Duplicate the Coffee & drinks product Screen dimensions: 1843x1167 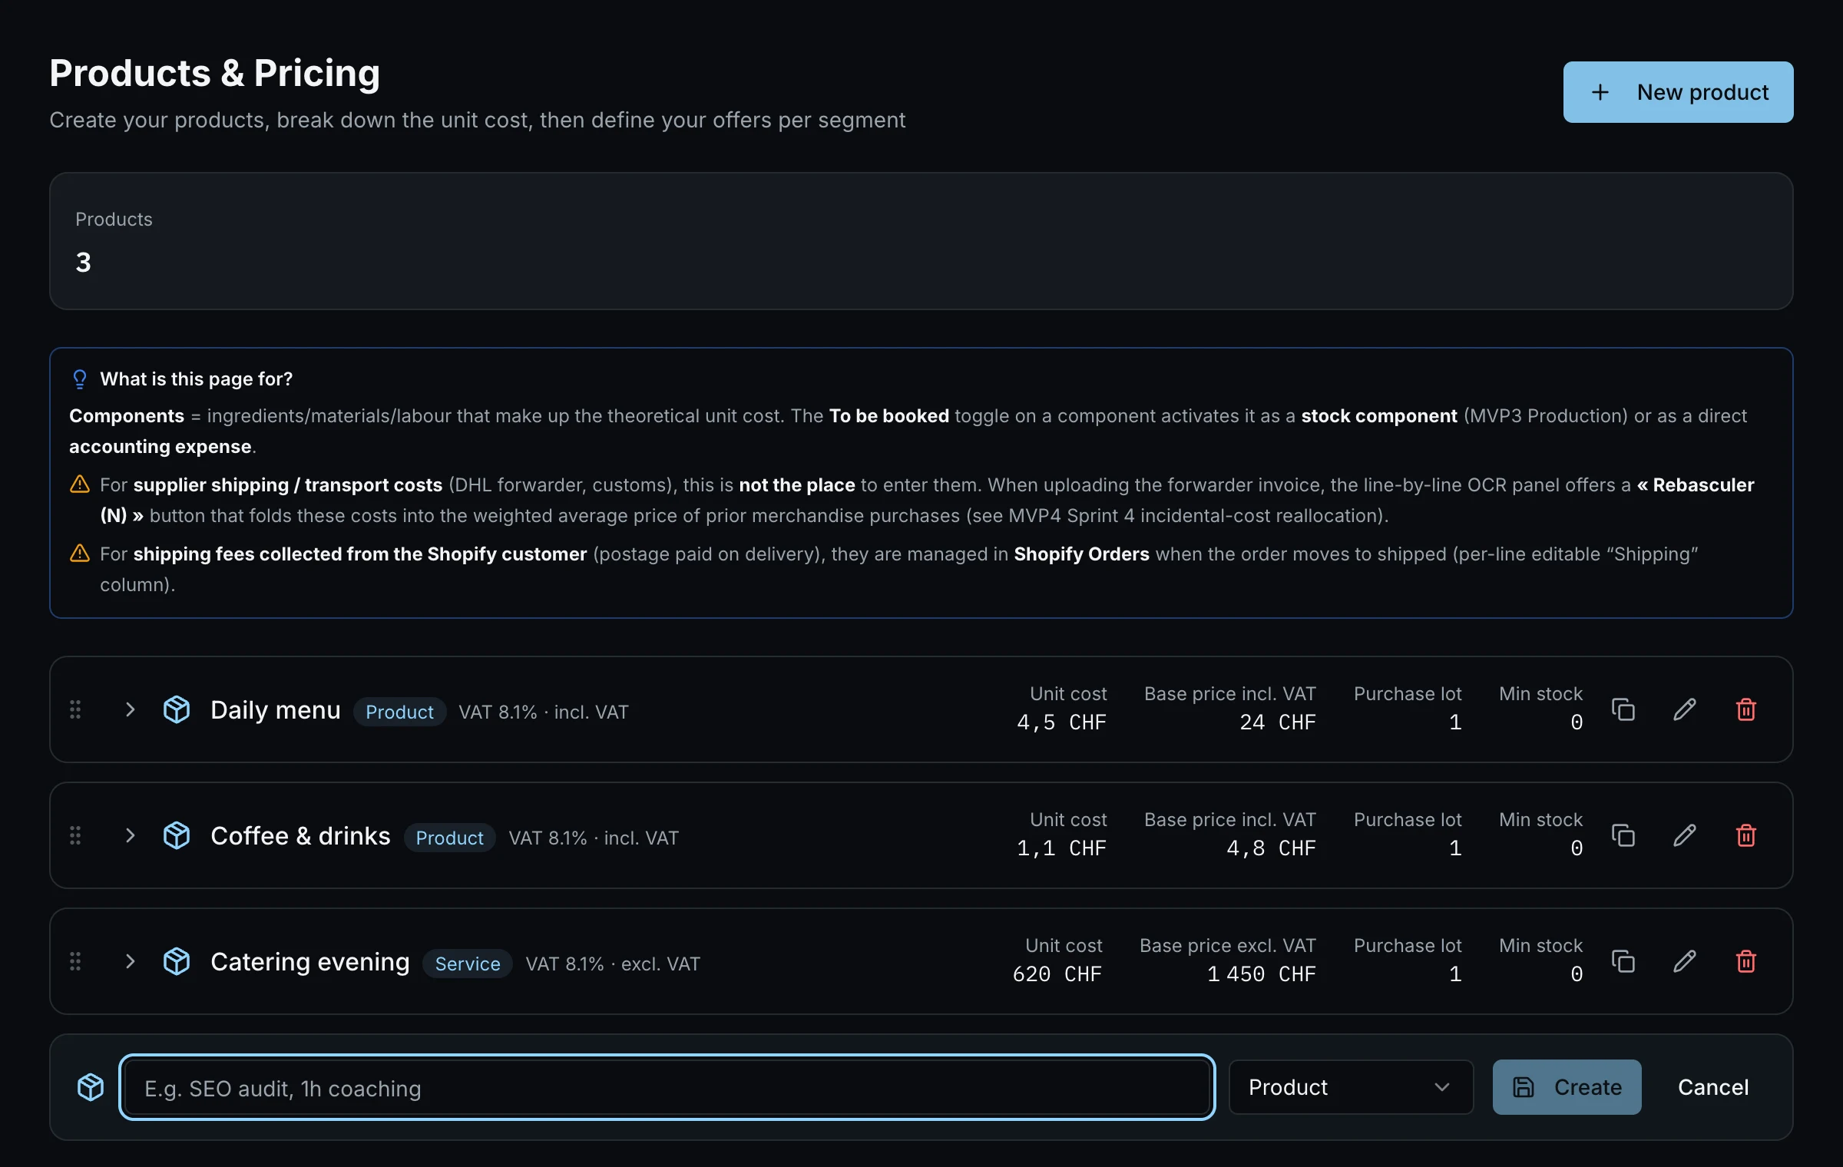coord(1623,835)
